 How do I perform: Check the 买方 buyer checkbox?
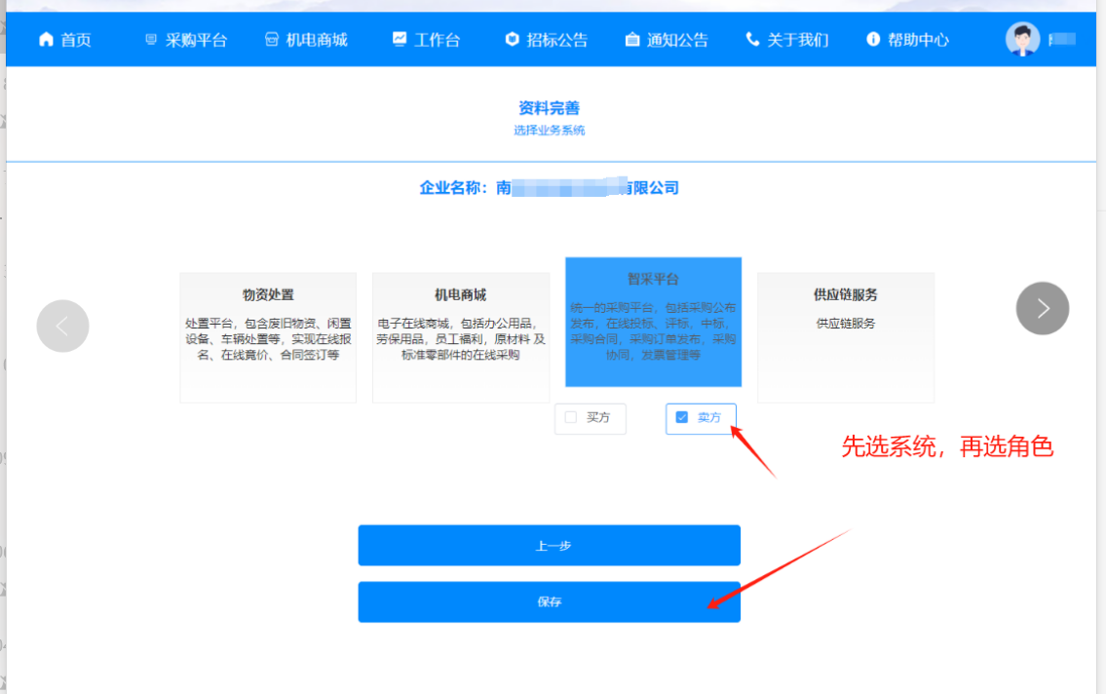[x=571, y=417]
